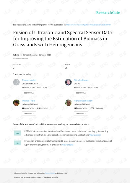Click See Profile button under Michael Wachendorf
130x183 pixels.
point(81,114)
